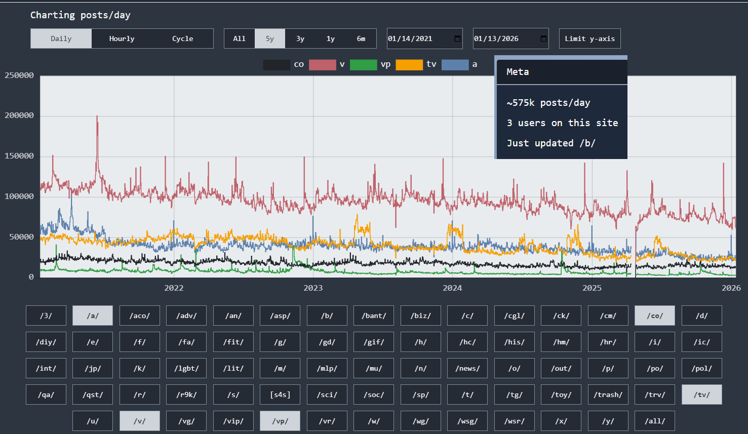Click the green vp legend swatch
Viewport: 748px width, 434px height.
point(364,65)
